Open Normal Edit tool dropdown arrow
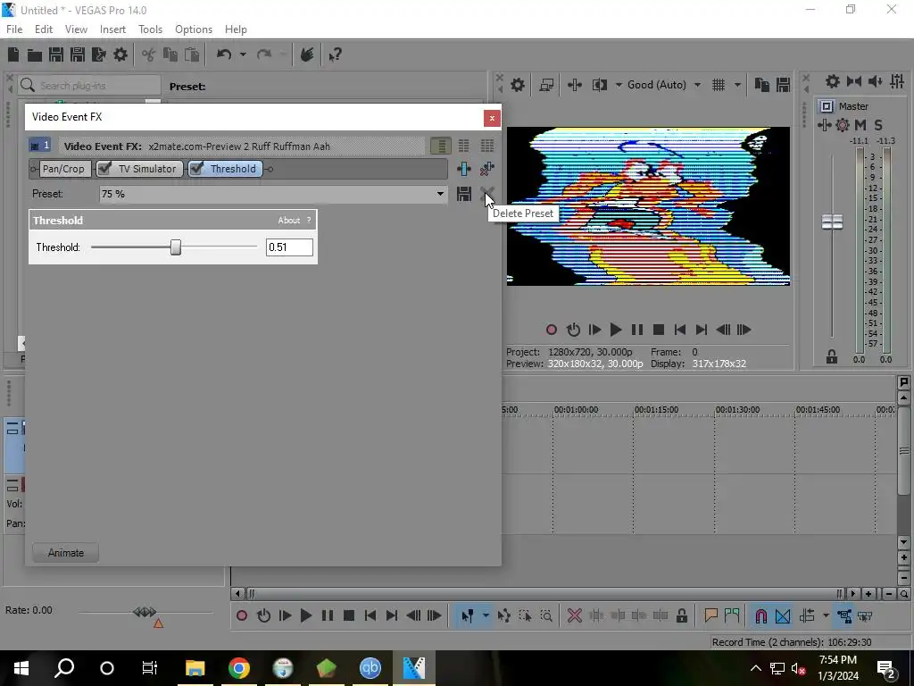Viewport: 914px width, 686px height. 486,615
